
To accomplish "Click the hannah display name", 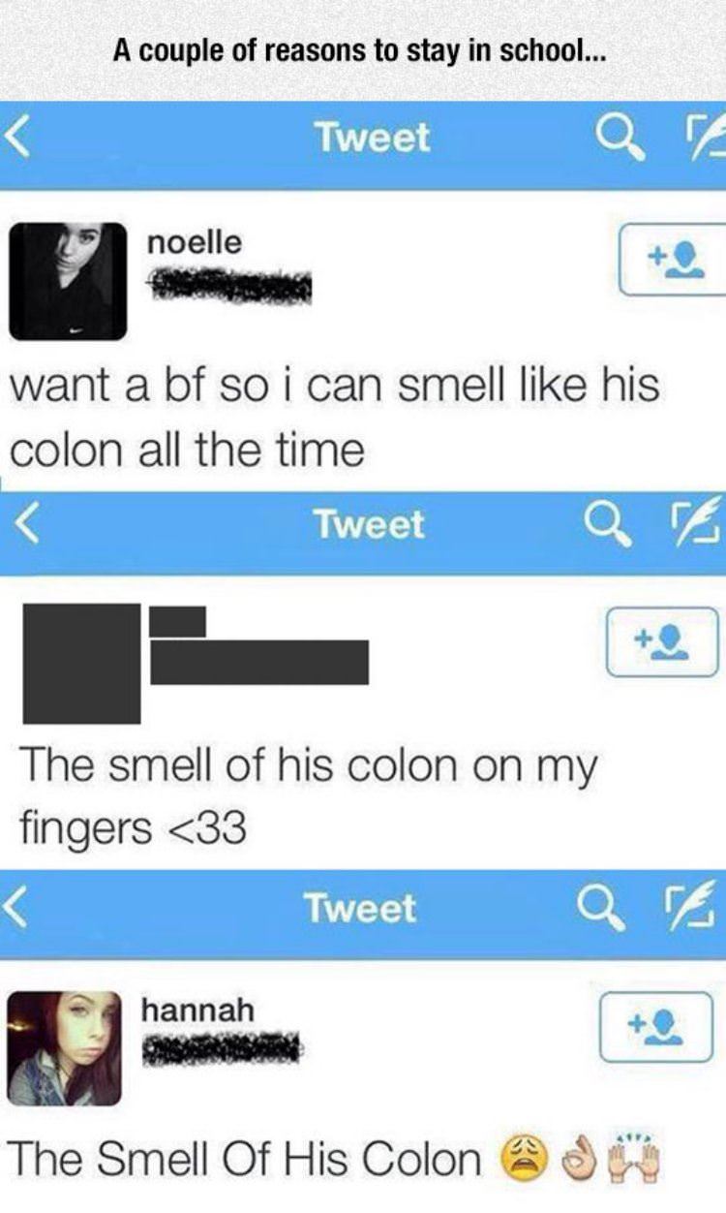I will [x=198, y=1010].
